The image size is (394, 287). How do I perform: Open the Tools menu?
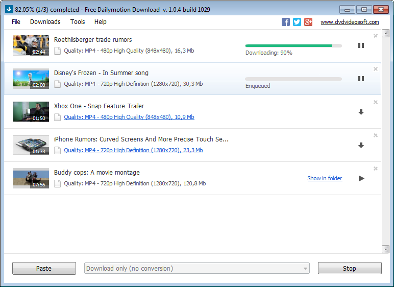click(x=78, y=22)
